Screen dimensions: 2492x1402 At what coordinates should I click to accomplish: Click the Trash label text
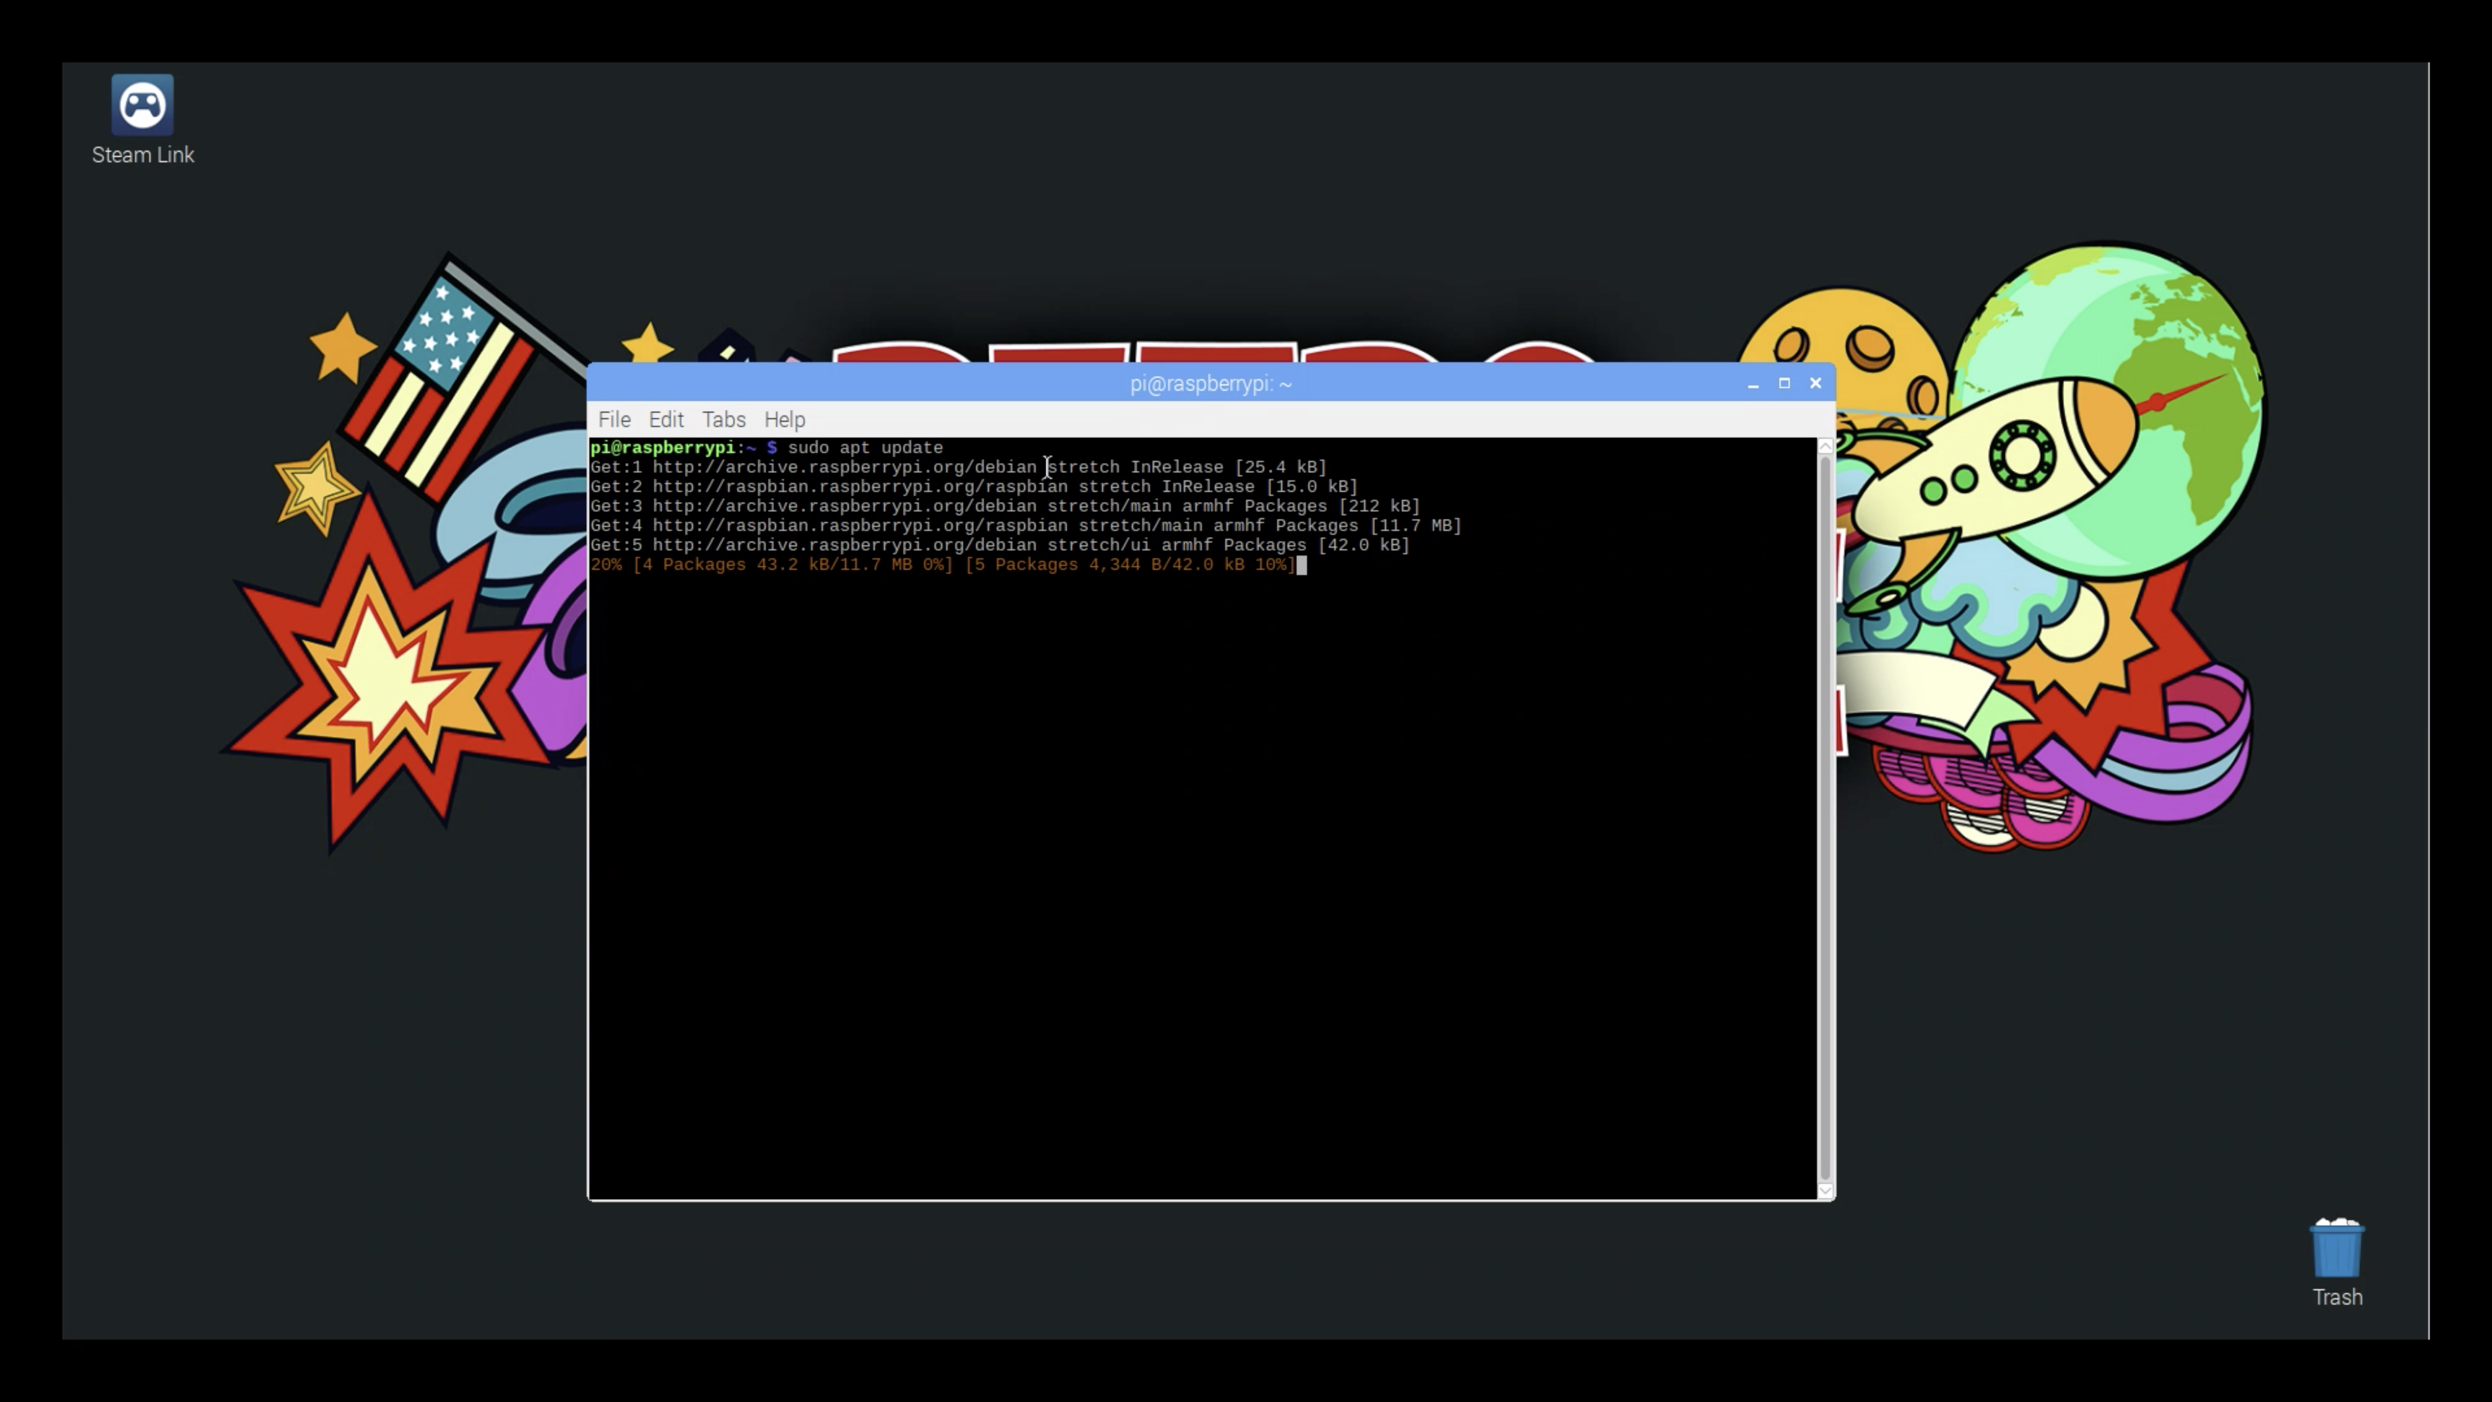click(x=2337, y=1297)
